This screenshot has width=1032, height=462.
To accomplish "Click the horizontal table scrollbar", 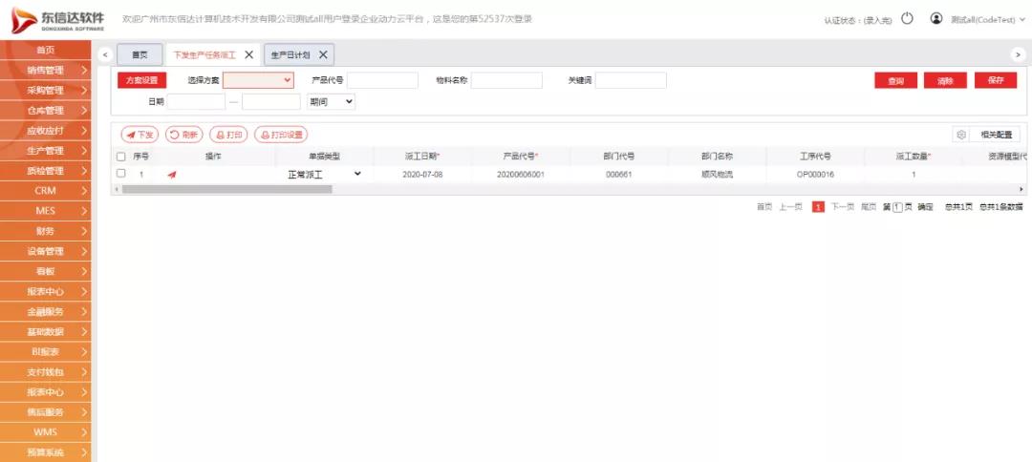I will click(x=227, y=189).
